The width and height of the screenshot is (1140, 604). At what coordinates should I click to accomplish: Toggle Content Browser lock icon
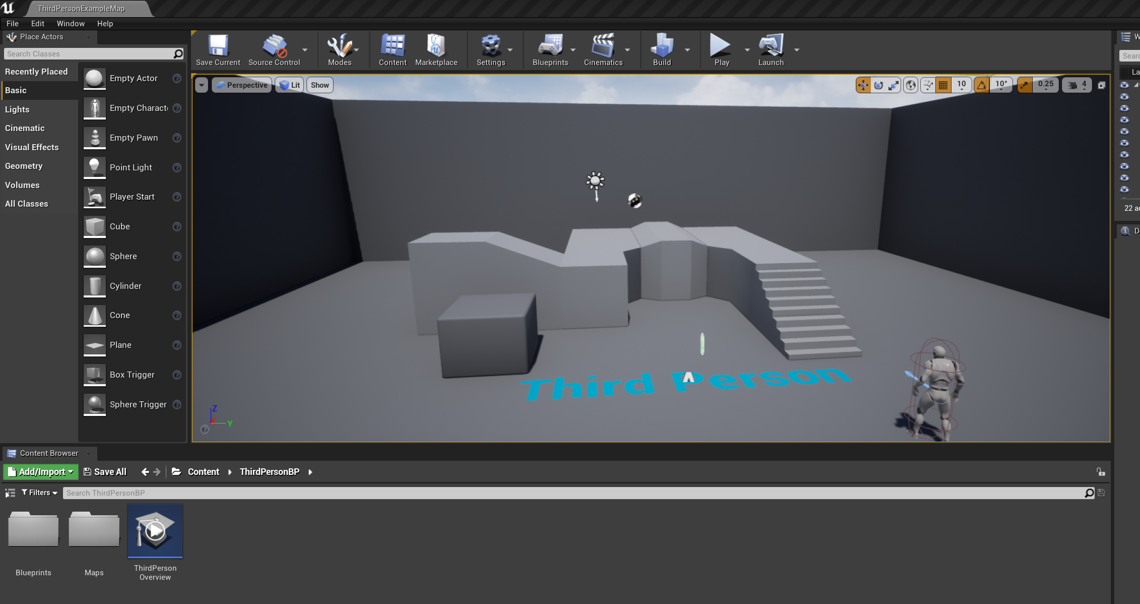(1101, 472)
